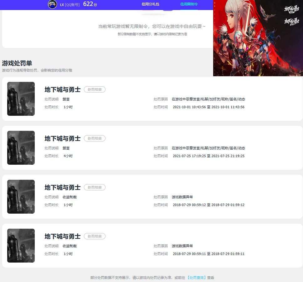Click thumbnail of 2021-10-01 punishment card
The height and width of the screenshot is (282, 303).
(x=21, y=99)
